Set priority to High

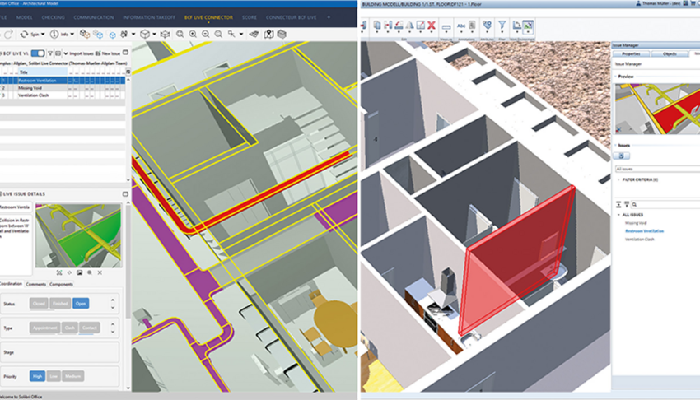pyautogui.click(x=38, y=375)
